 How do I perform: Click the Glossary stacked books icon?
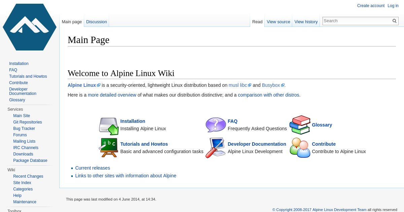tap(300, 125)
